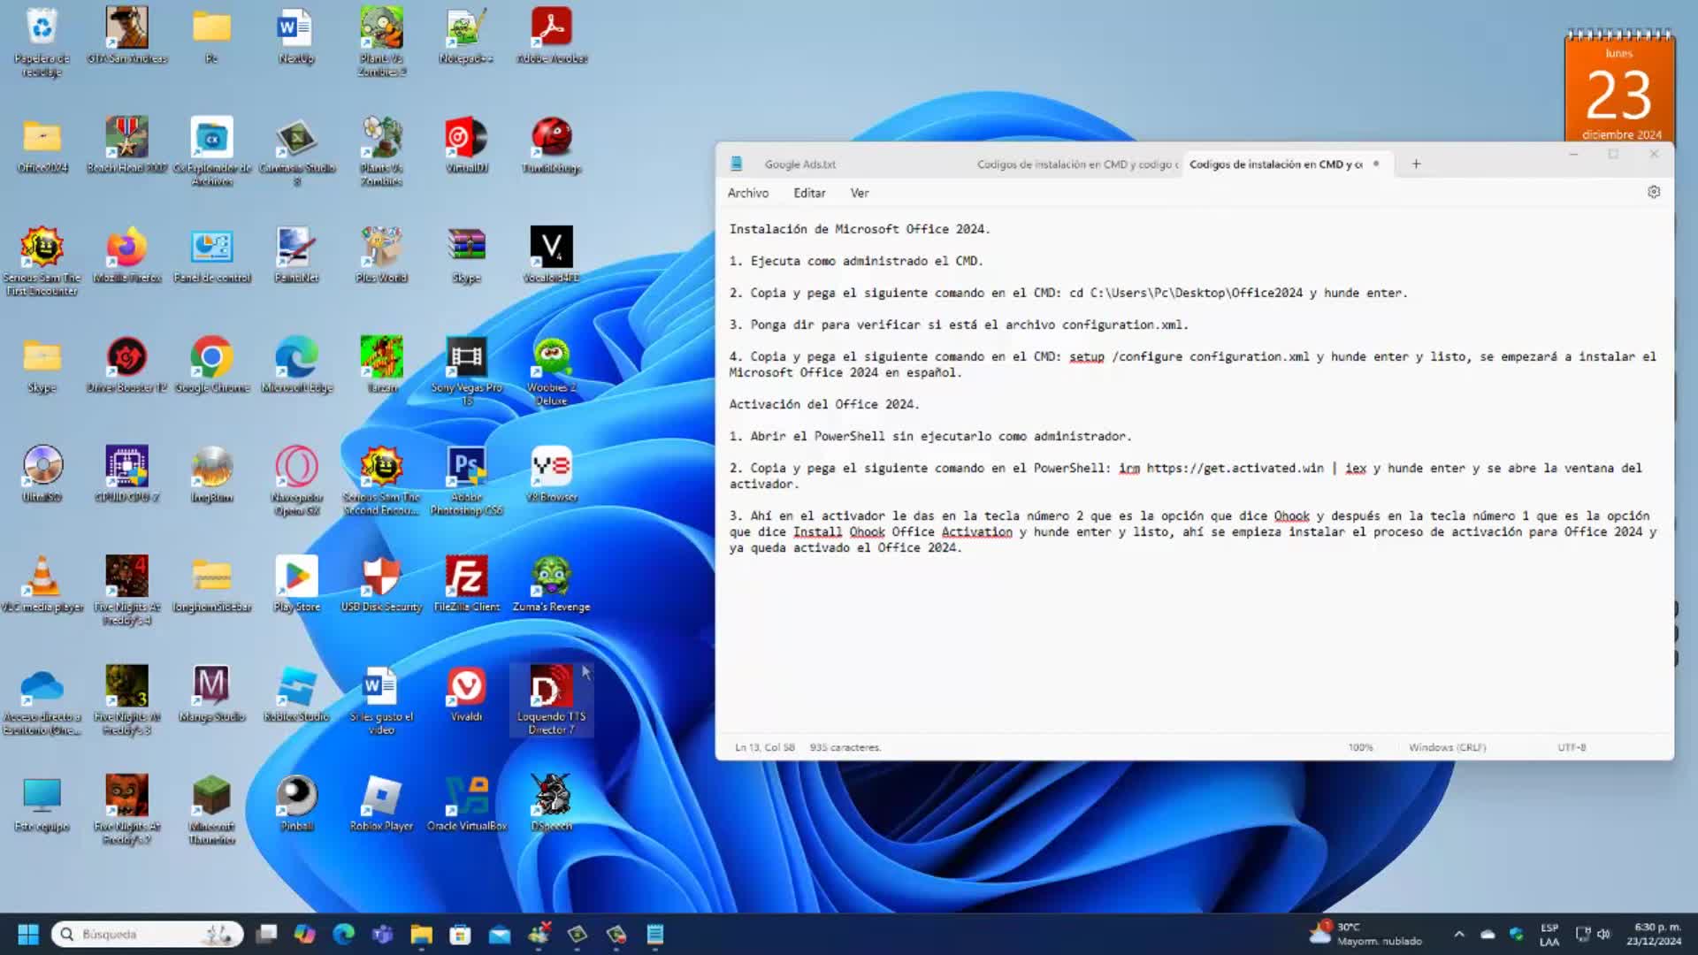Add a new Notepad tab
Screen dimensions: 1698x955
[x=1416, y=164]
